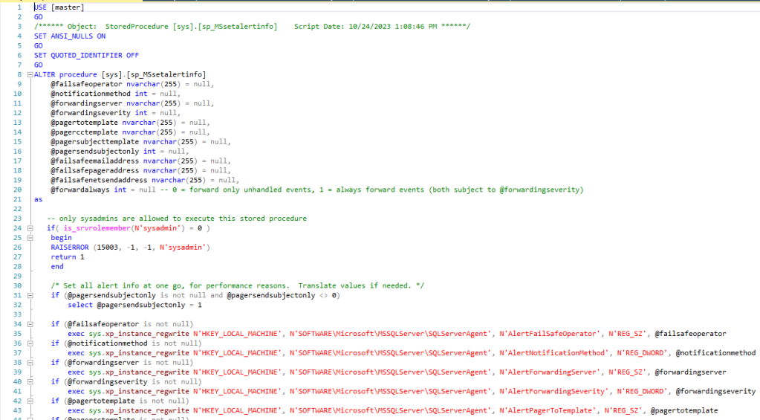760x420 pixels.
Task: Collapse the @failsafeoperator if block on line 34
Action: pos(29,324)
